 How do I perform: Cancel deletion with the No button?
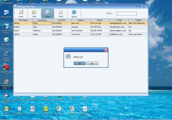(92, 63)
